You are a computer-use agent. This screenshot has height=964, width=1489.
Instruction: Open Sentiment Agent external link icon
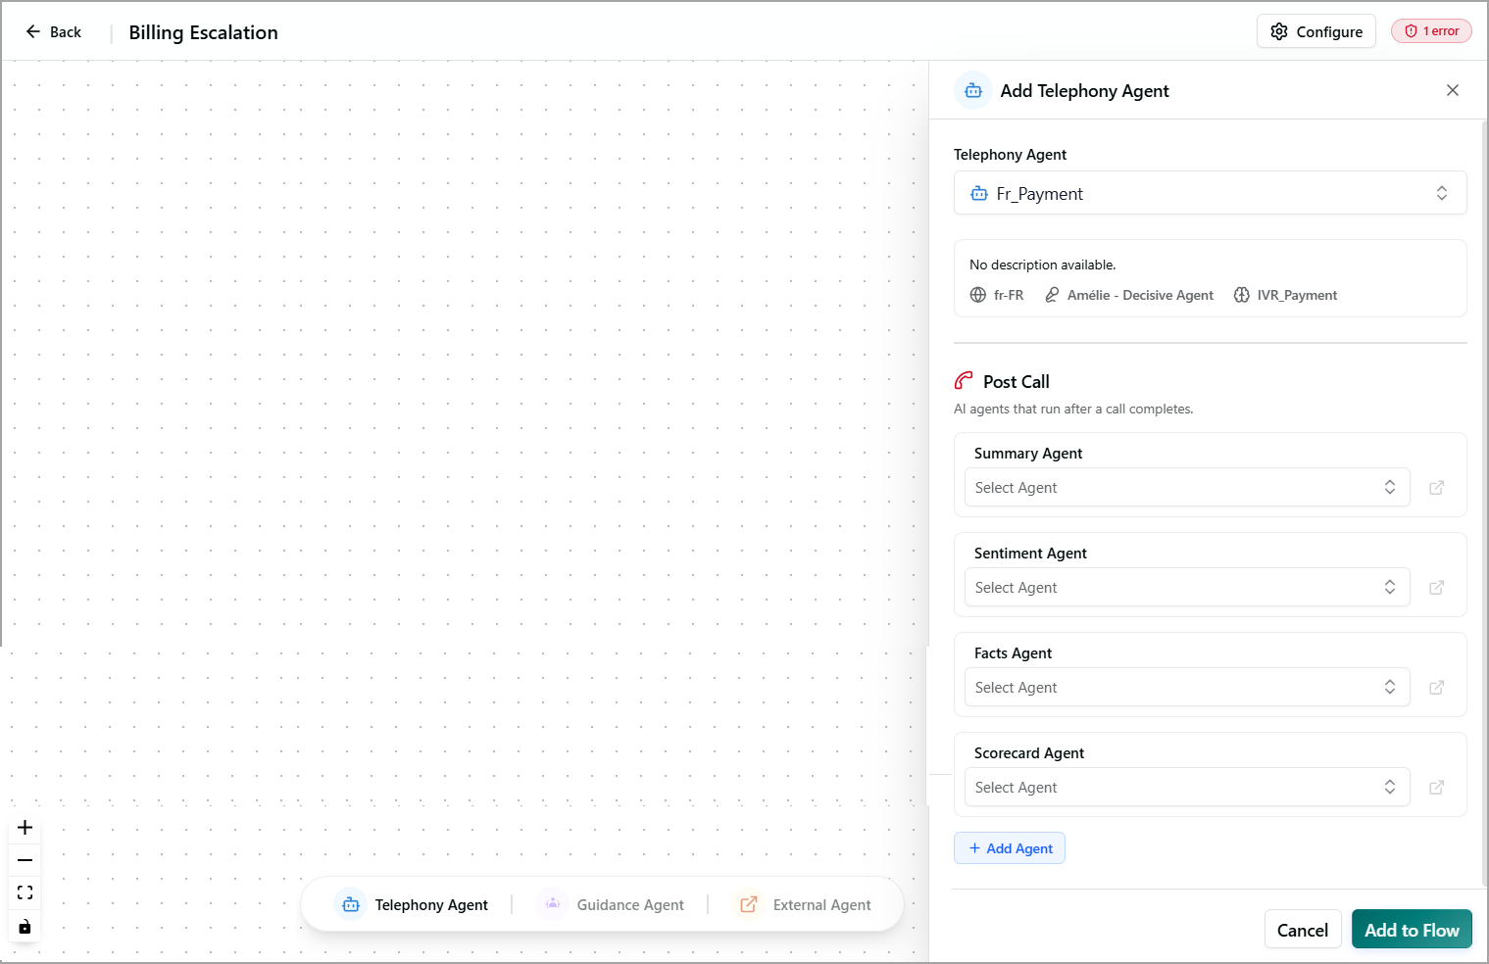[x=1437, y=588]
